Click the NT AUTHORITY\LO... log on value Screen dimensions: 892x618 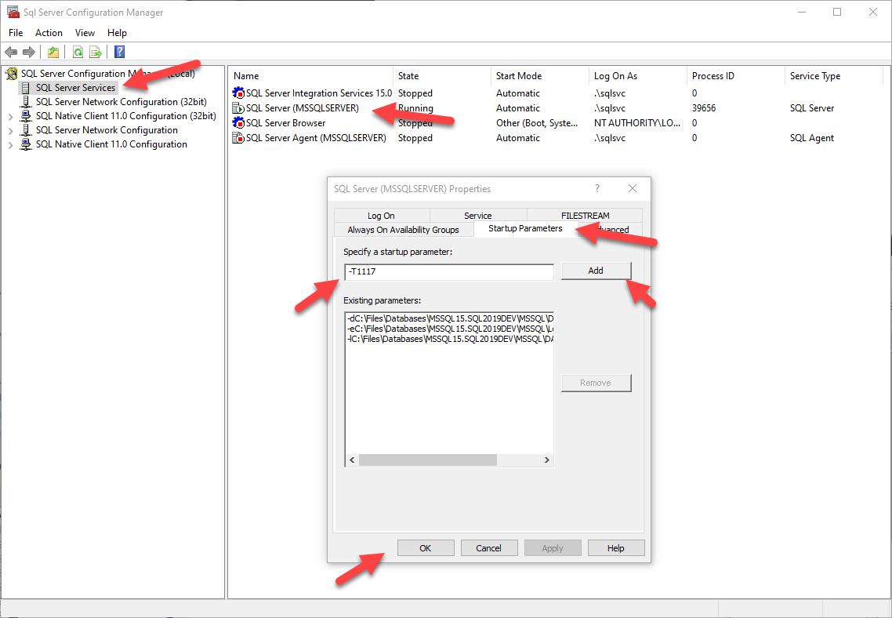[x=637, y=123]
